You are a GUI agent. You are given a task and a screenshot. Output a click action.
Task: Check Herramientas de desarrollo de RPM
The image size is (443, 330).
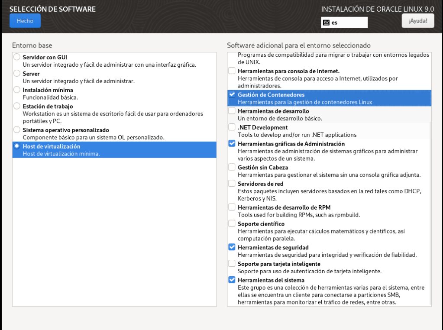[232, 207]
